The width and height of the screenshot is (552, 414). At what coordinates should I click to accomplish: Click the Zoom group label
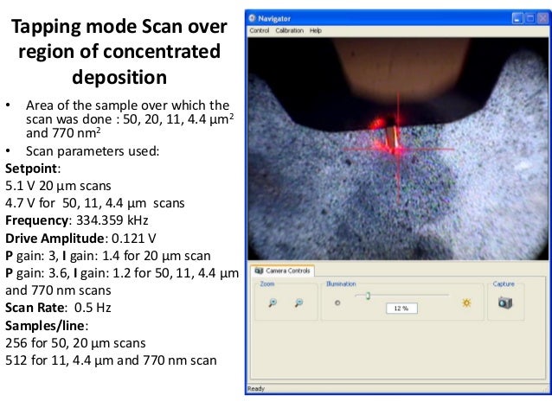coord(266,283)
